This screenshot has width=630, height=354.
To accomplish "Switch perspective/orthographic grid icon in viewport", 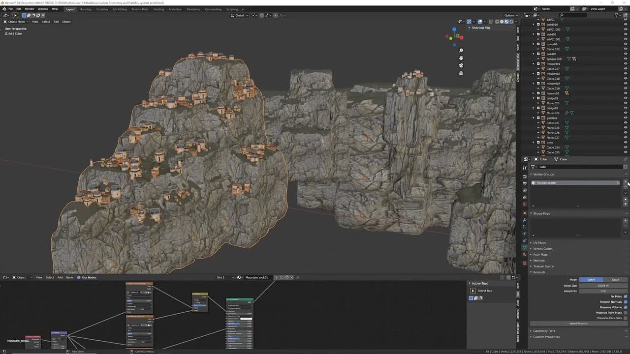I will click(x=461, y=73).
